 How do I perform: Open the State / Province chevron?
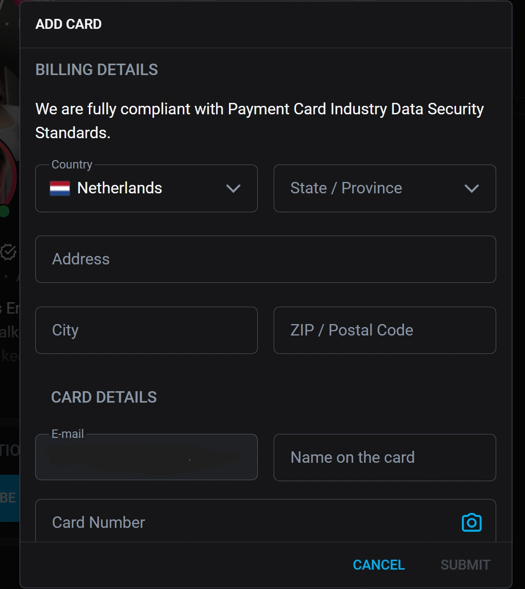[471, 188]
